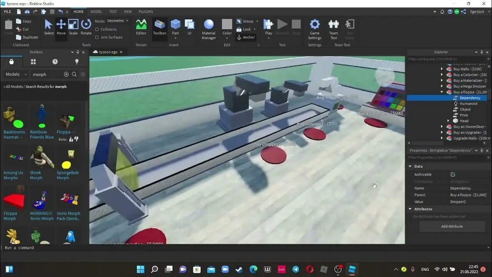Open Toolbox Inventory grid tab
Viewport: 492px width, 277px height.
click(33, 62)
